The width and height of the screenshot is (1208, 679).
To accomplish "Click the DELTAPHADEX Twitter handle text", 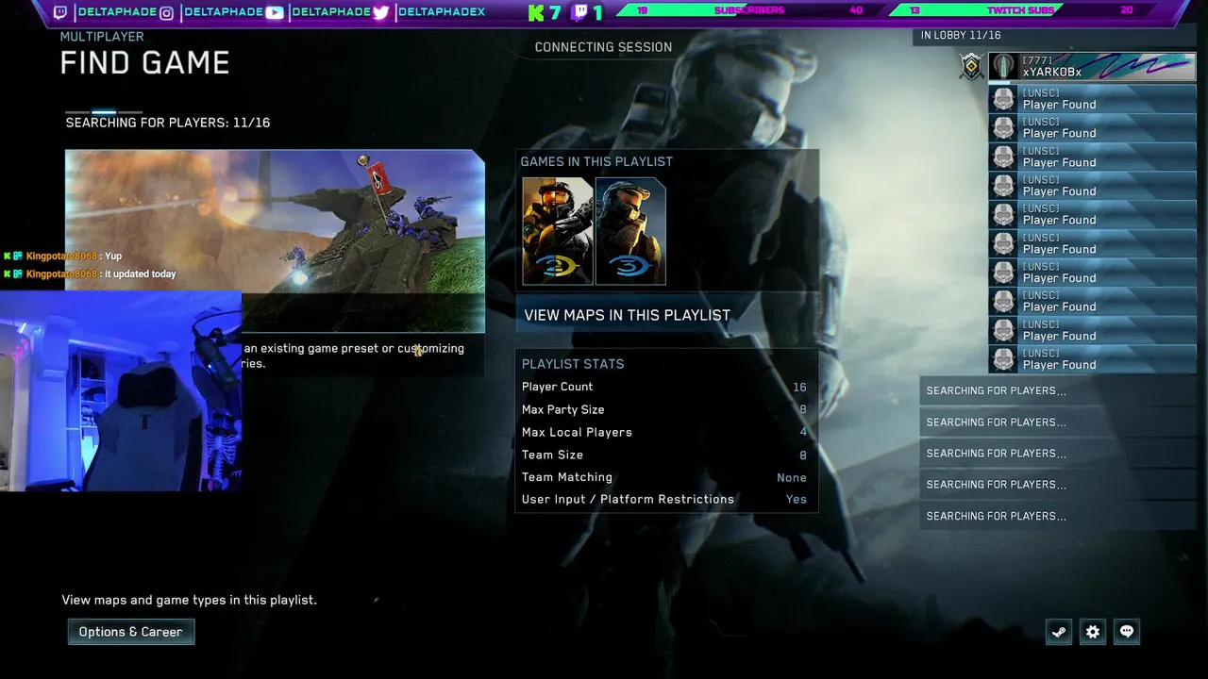I will point(442,12).
